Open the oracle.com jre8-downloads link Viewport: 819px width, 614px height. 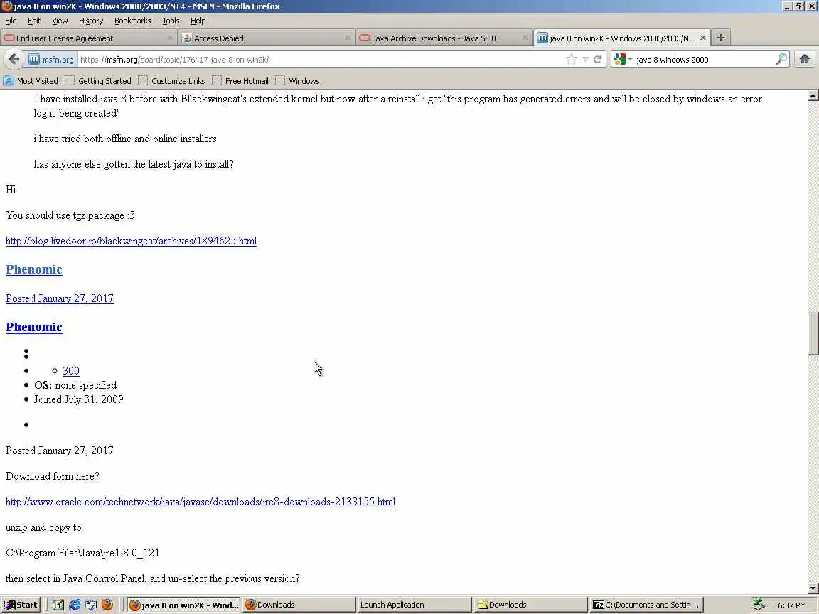click(x=200, y=502)
